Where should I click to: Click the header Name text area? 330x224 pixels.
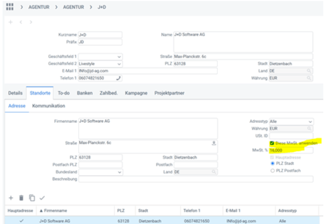(x=243, y=42)
